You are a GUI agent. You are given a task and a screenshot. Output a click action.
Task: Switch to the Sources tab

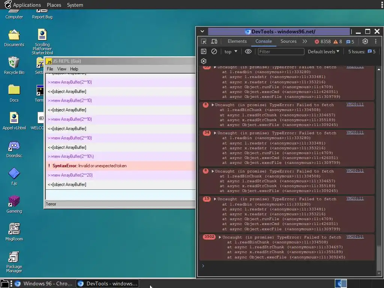pos(288,41)
